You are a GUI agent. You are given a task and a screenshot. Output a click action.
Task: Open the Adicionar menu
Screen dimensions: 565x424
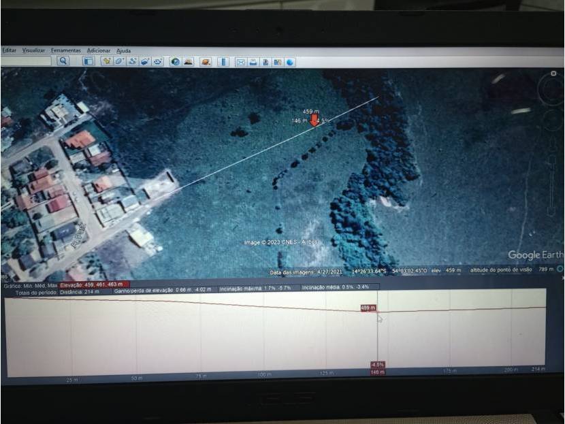tap(99, 51)
